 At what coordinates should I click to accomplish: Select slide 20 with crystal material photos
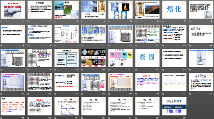(x=93, y=58)
